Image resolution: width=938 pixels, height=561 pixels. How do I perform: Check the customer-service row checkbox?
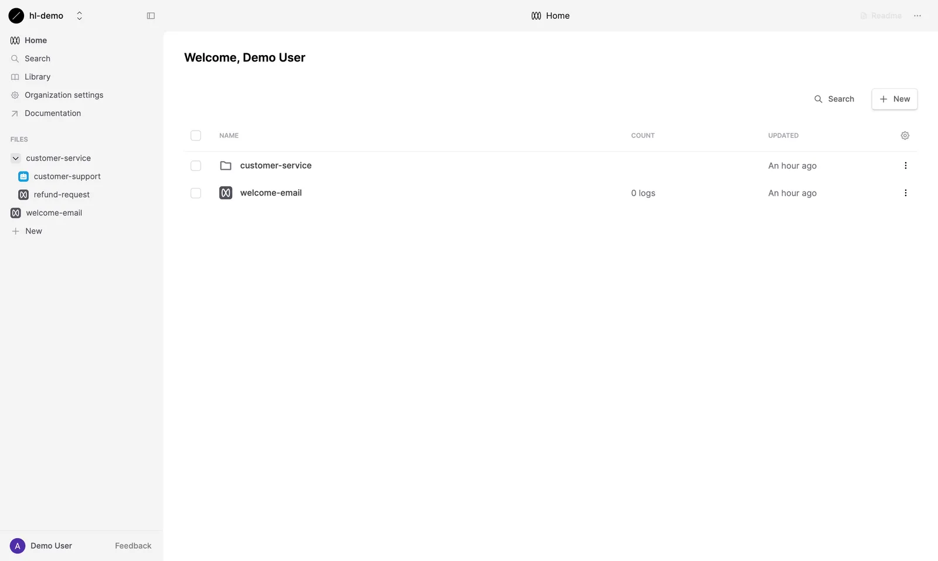point(196,166)
